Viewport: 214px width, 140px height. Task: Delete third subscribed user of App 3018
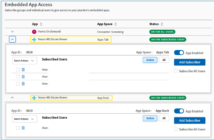tap(23, 84)
